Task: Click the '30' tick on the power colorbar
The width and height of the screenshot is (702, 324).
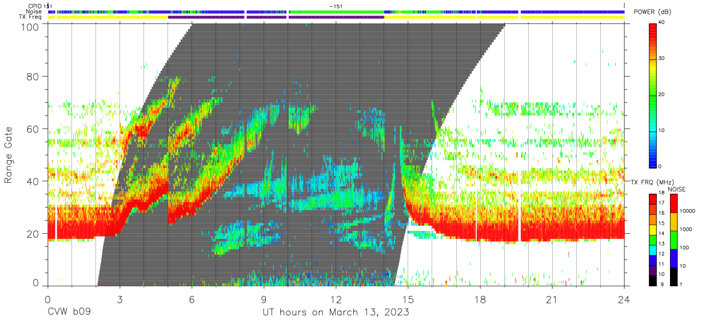Action: 662,59
